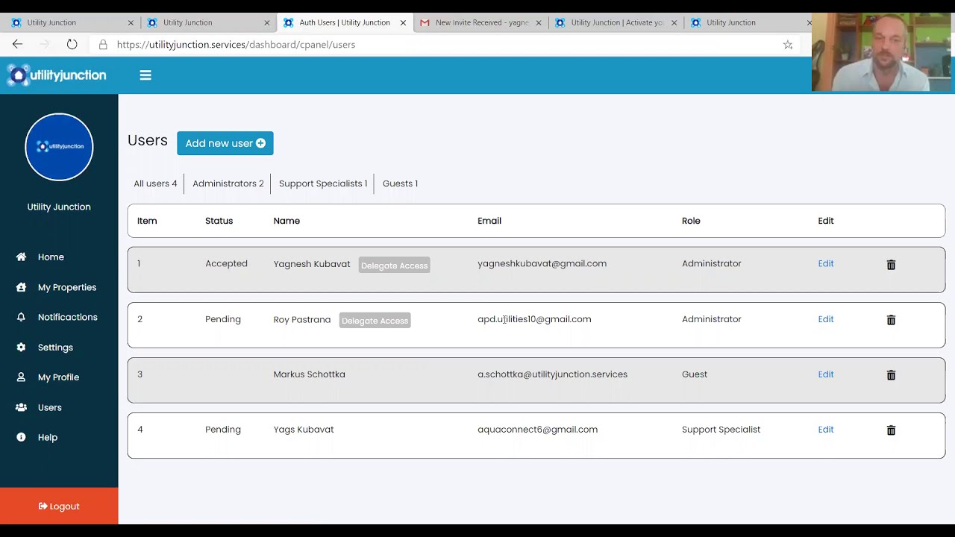Viewport: 955px width, 537px height.
Task: Click the Home house icon
Action: pos(21,257)
